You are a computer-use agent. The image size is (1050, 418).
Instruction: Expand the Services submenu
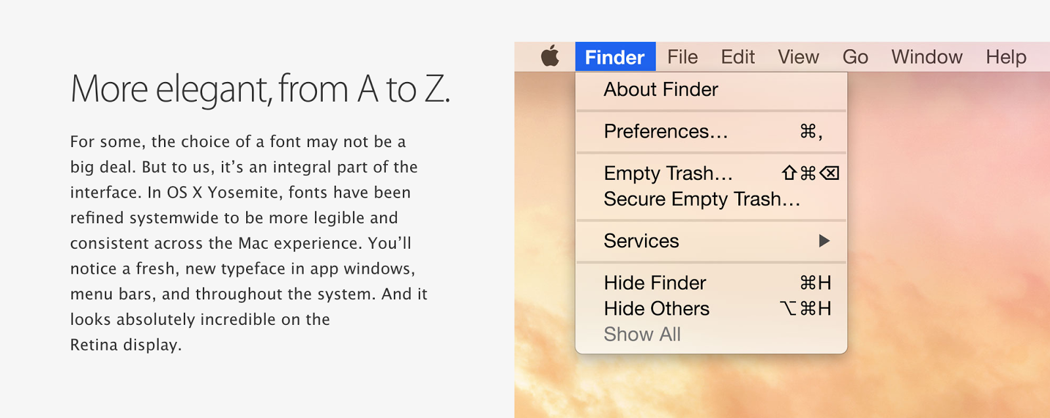711,241
